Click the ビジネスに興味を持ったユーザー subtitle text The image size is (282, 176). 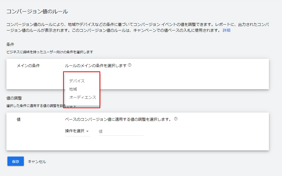click(49, 52)
